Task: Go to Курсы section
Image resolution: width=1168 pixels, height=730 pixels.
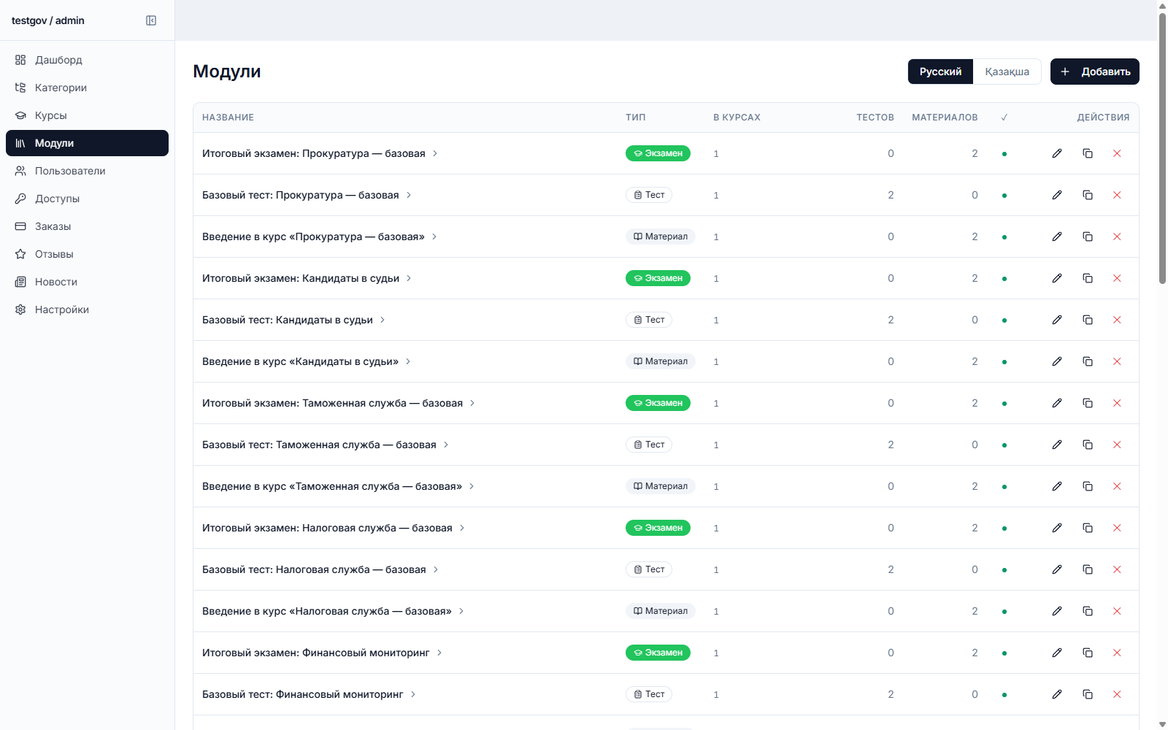Action: [x=87, y=115]
